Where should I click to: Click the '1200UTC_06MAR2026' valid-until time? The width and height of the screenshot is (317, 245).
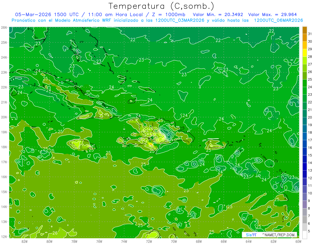pyautogui.click(x=278, y=20)
